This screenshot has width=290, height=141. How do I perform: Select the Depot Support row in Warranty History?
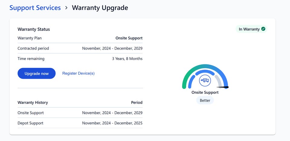31,123
